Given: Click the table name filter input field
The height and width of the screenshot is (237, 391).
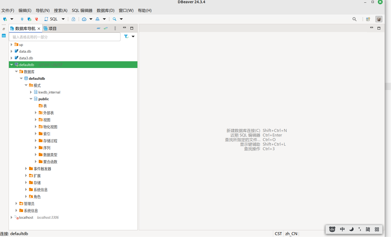Looking at the screenshot, I should [x=65, y=37].
